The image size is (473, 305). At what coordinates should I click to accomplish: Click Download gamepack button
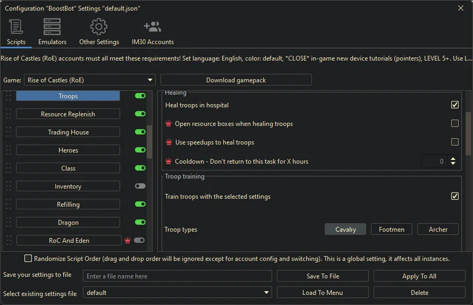tap(236, 80)
